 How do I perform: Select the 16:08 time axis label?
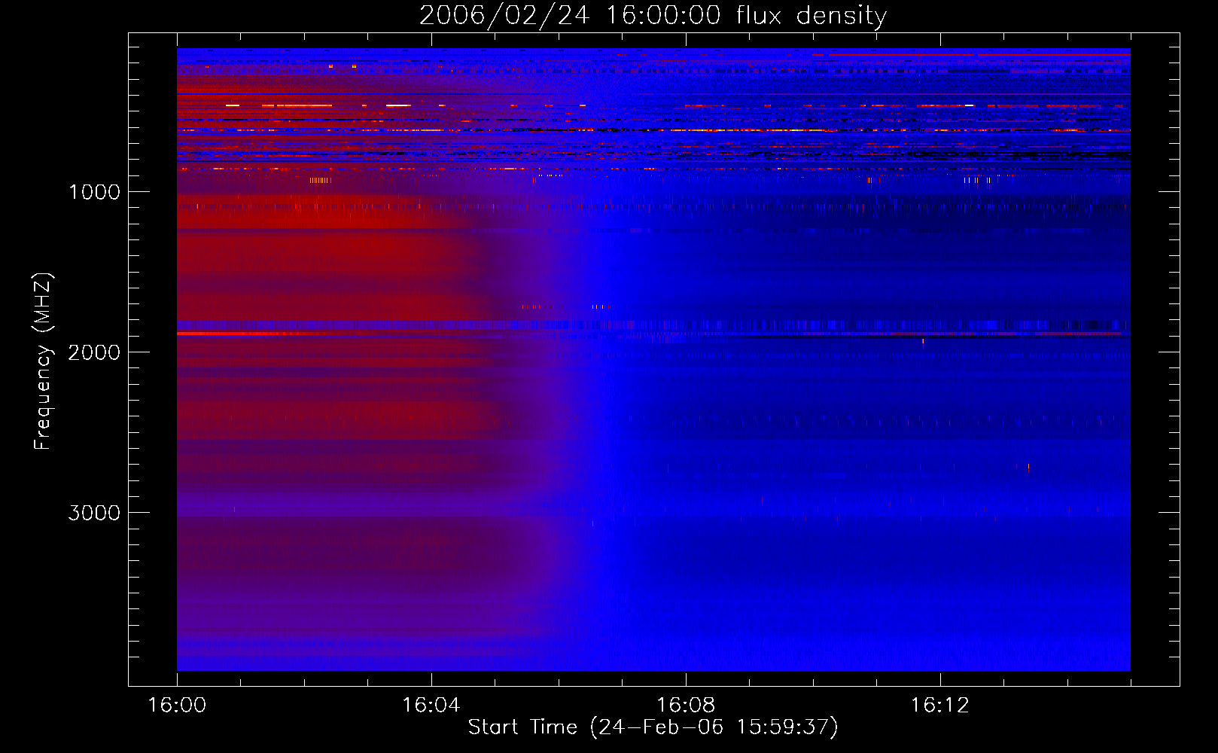coord(686,706)
